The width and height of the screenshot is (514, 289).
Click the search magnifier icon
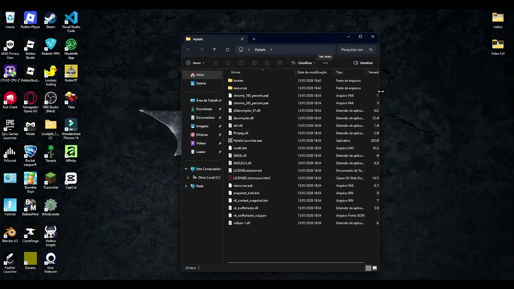(x=371, y=50)
